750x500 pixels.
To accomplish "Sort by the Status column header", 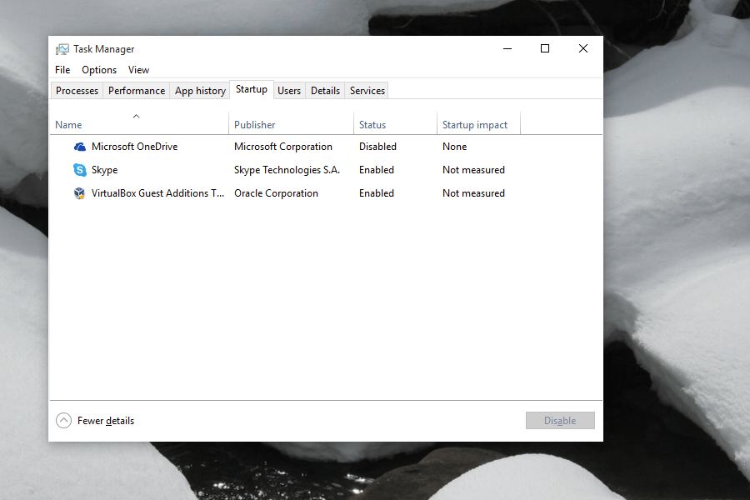I will pyautogui.click(x=396, y=124).
